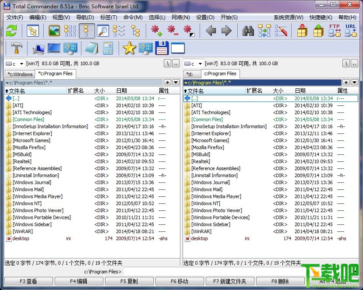
Task: Click F4 编辑 button
Action: click(x=79, y=281)
